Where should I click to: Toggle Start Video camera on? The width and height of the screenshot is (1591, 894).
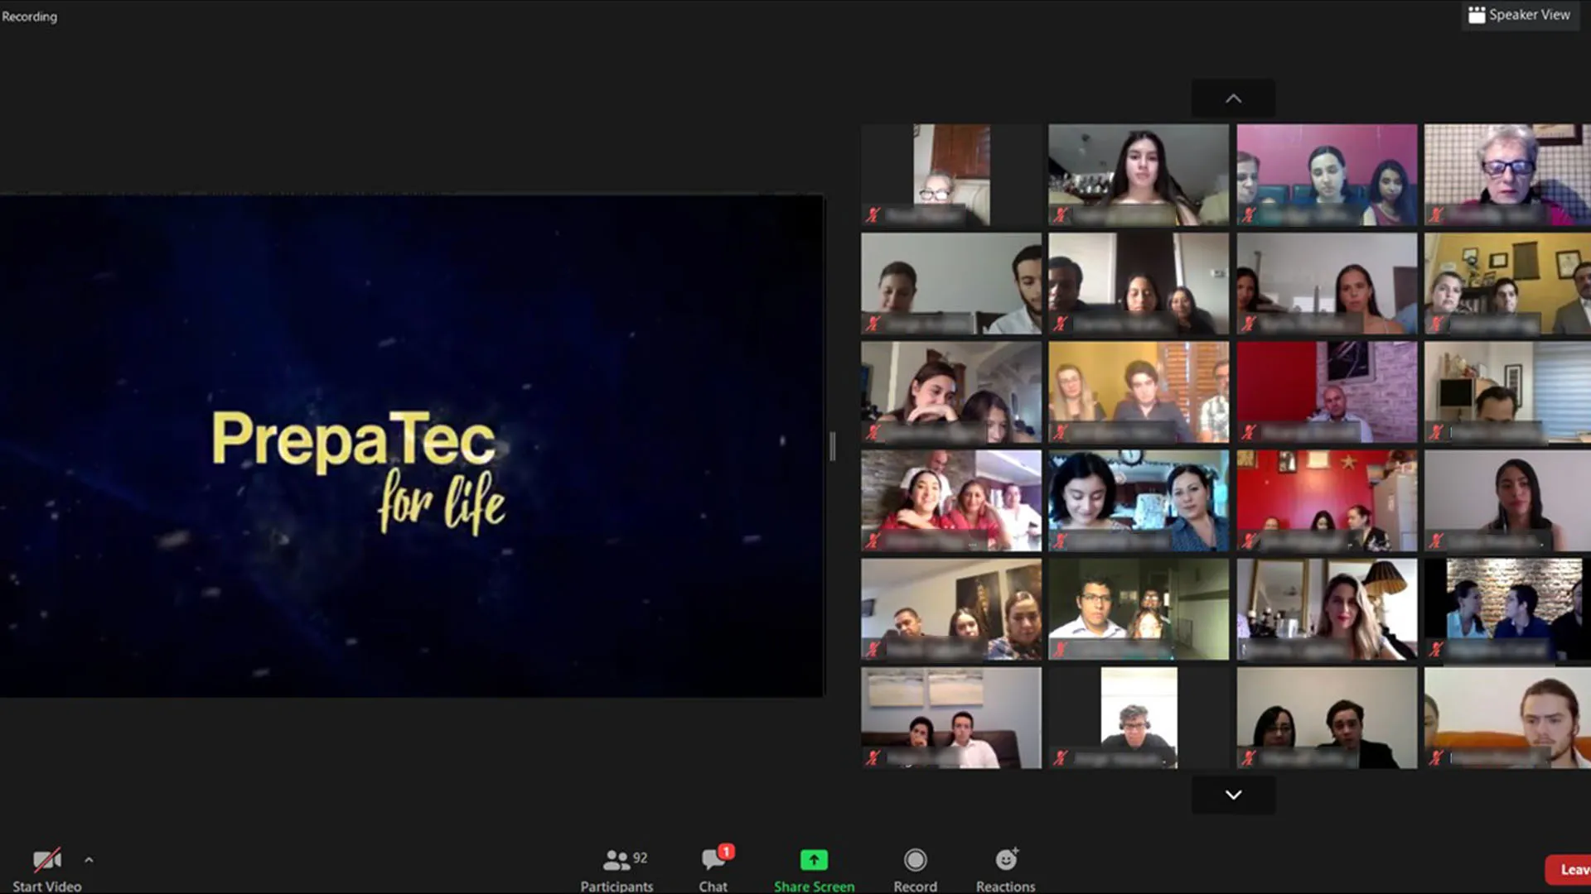point(46,861)
